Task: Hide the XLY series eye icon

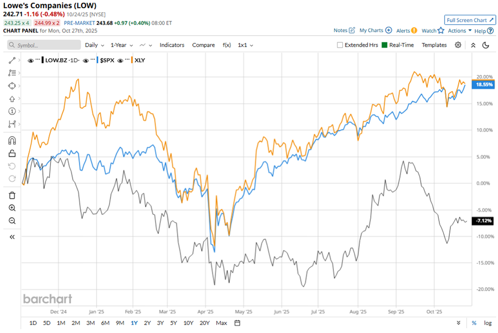Action: (x=120, y=61)
